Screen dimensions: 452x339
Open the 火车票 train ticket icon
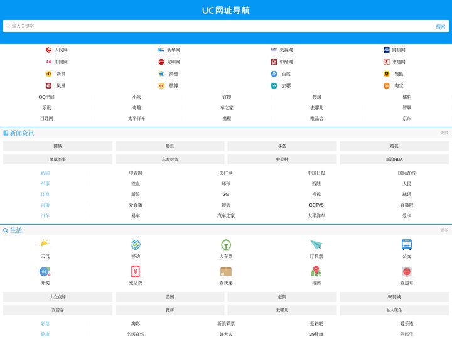(226, 244)
